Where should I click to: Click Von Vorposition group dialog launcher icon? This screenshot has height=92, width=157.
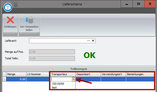(38, 34)
